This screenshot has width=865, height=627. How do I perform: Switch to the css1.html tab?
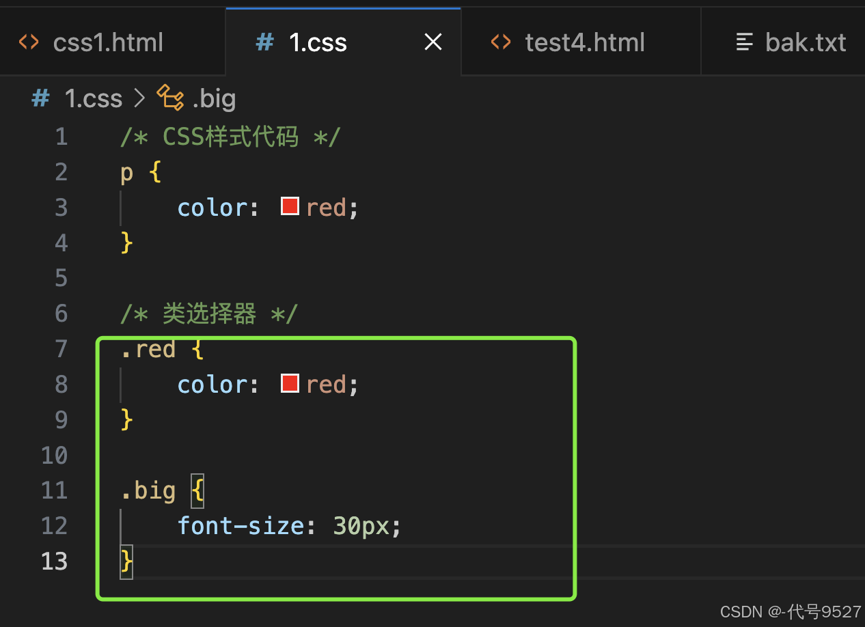coord(108,42)
